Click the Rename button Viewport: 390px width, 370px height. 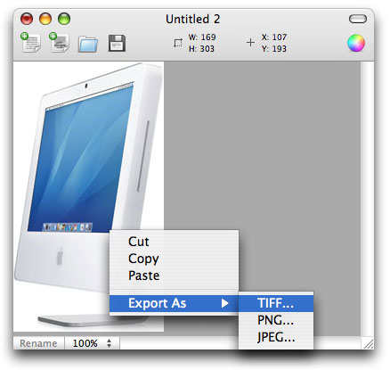(x=38, y=343)
